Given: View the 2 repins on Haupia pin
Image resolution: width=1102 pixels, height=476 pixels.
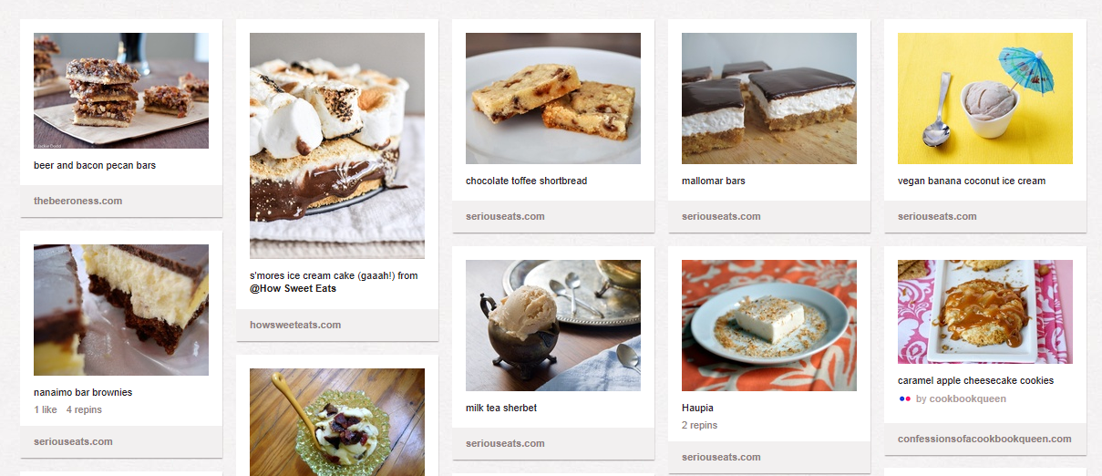Looking at the screenshot, I should [699, 425].
